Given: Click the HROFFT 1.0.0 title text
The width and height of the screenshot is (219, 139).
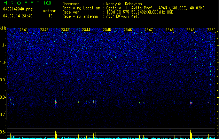Looking at the screenshot, I should tap(28, 3).
